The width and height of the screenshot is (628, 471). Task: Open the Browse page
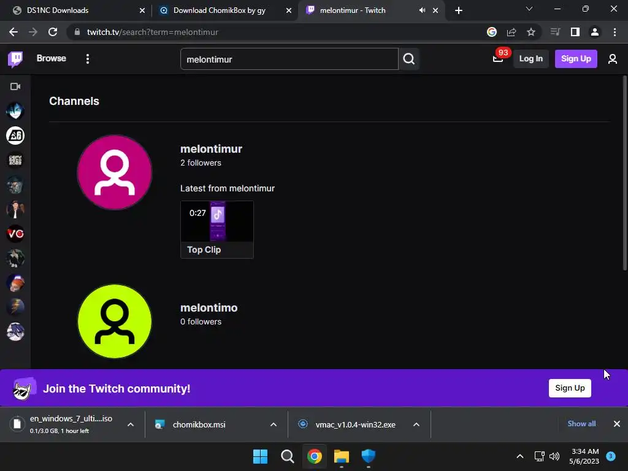pyautogui.click(x=52, y=58)
